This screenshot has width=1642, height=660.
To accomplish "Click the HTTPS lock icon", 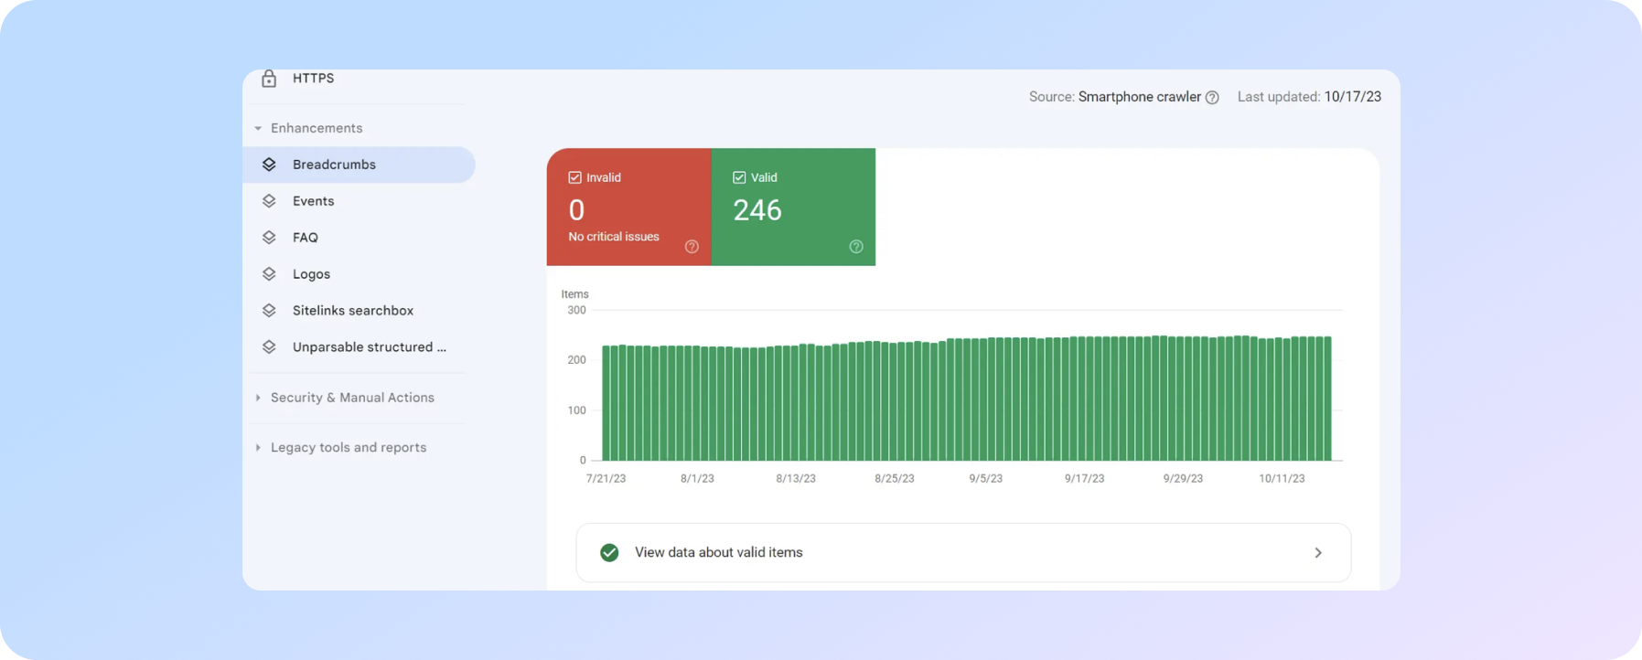I will click(x=269, y=79).
